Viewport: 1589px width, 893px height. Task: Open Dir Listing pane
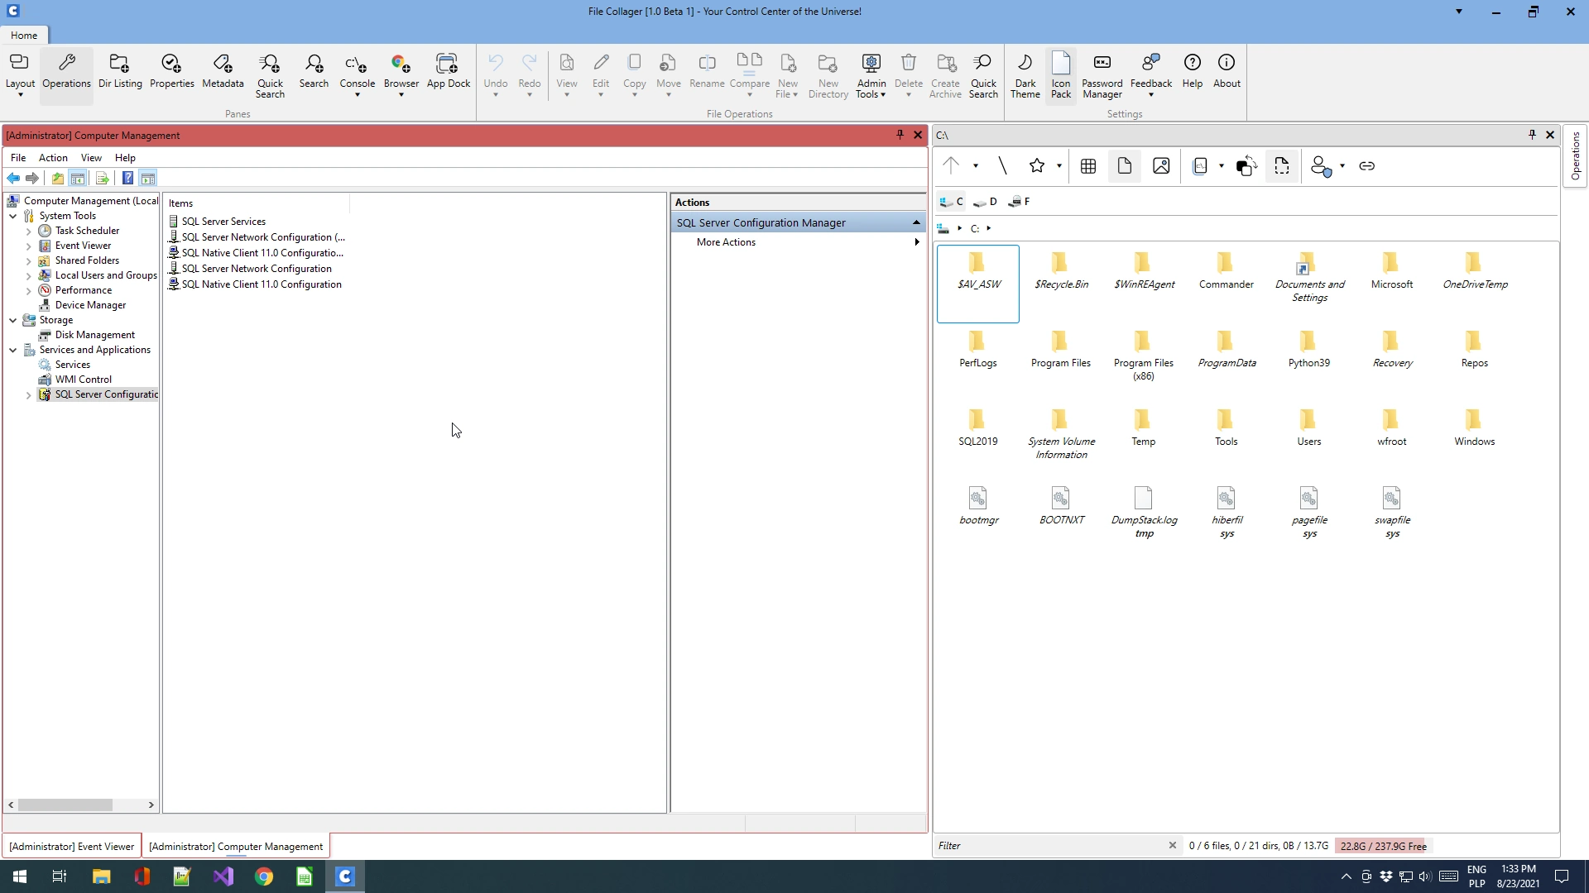click(120, 74)
